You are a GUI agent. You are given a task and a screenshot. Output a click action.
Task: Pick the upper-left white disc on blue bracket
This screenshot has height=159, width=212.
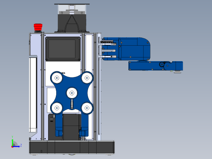(x=57, y=78)
